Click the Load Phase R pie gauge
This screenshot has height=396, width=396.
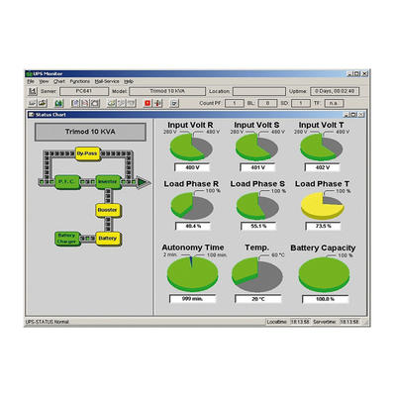click(x=192, y=206)
